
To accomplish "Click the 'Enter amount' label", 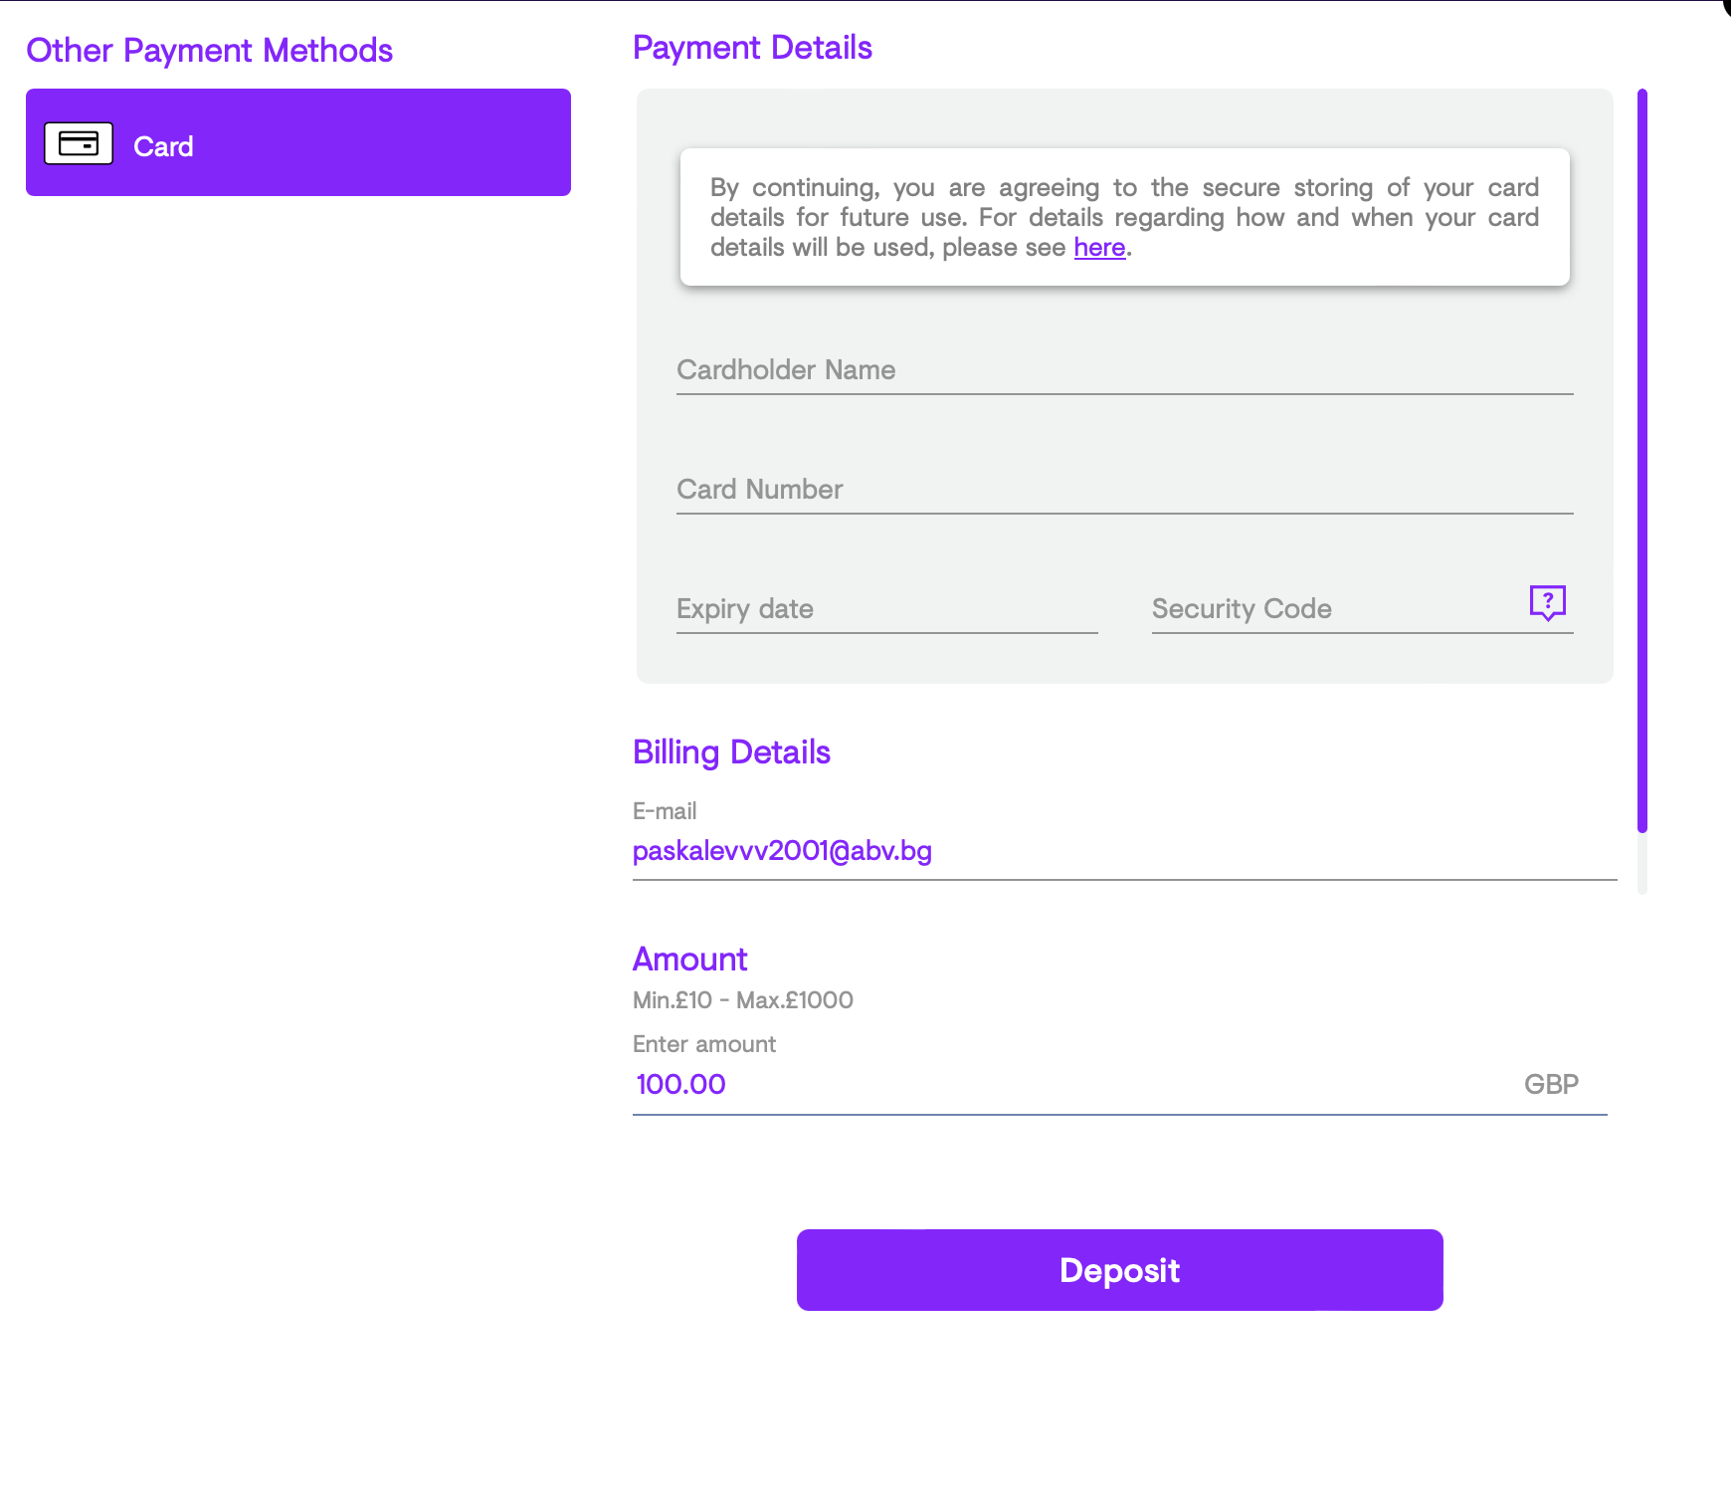I will click(704, 1044).
